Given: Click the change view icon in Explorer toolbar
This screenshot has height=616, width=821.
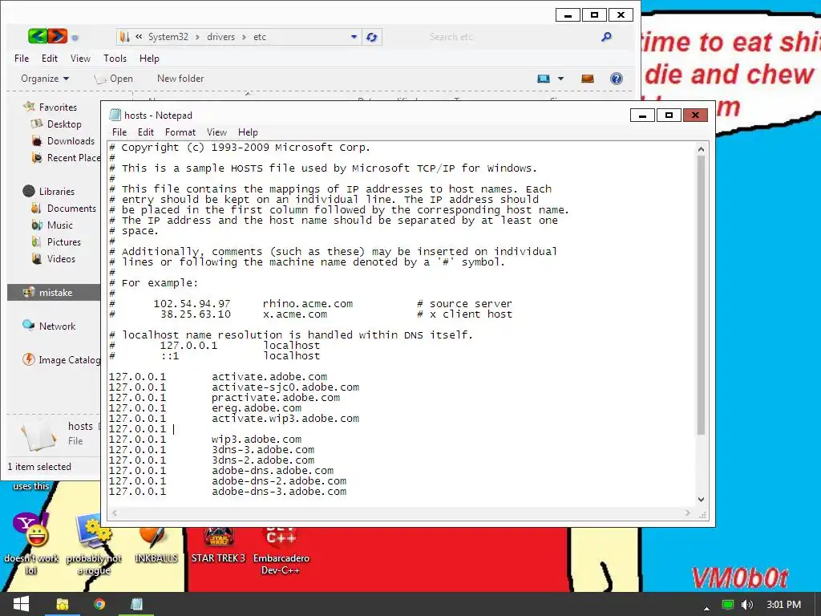Looking at the screenshot, I should (x=544, y=79).
